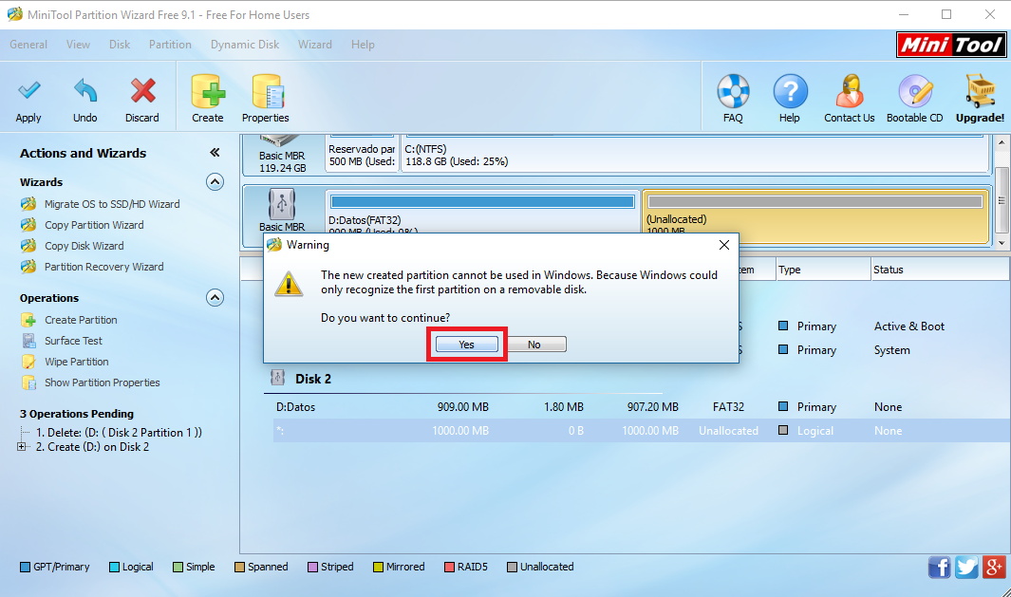Open the Wizard menu
This screenshot has width=1011, height=597.
(x=314, y=45)
